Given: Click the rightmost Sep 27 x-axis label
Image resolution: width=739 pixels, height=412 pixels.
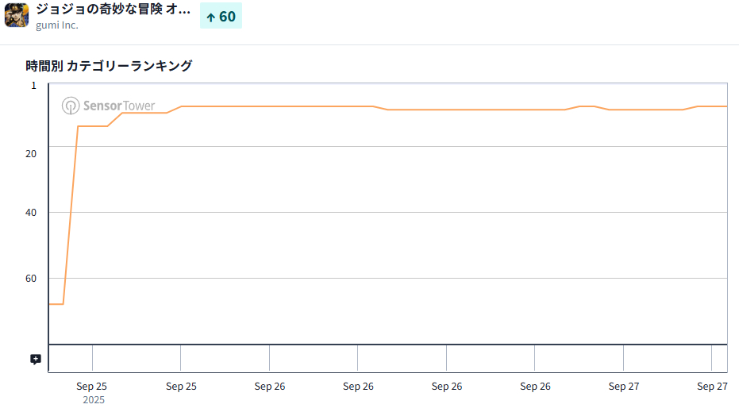Looking at the screenshot, I should [712, 387].
